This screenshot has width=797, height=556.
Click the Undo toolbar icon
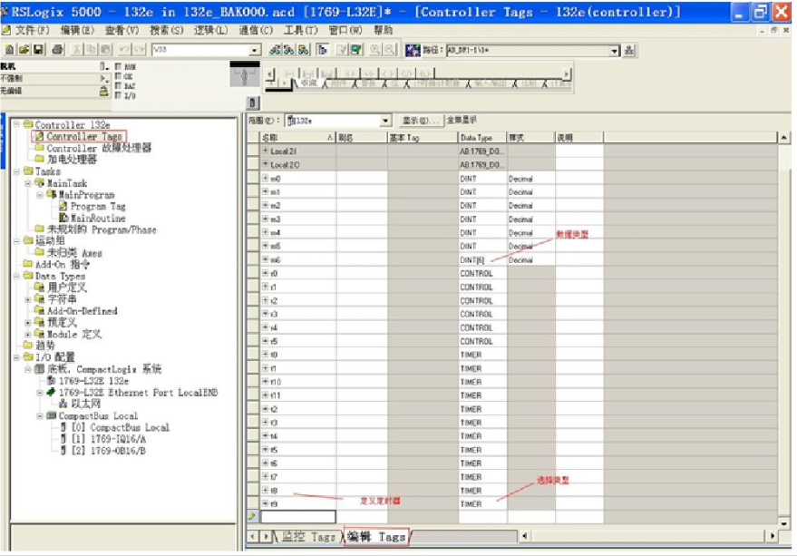click(x=124, y=49)
